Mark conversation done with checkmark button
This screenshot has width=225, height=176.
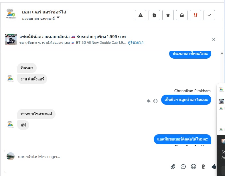[209, 15]
